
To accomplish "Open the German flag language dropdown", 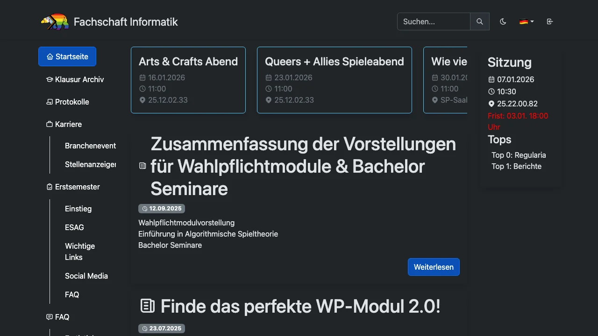I will point(526,21).
